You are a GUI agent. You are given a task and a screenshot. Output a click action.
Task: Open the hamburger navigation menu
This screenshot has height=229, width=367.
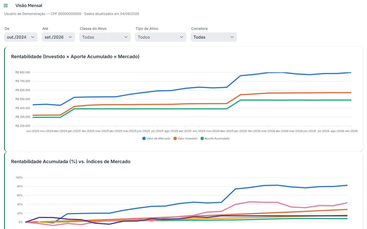pos(6,5)
